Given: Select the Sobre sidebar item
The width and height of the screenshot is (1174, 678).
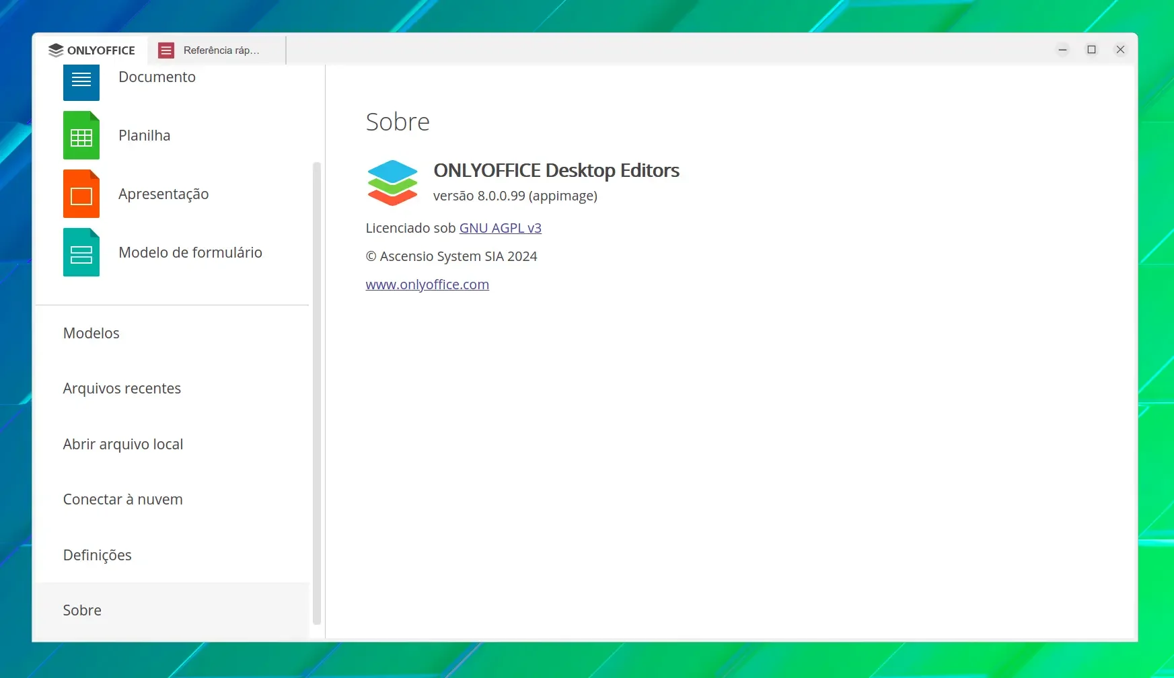Looking at the screenshot, I should [x=172, y=610].
